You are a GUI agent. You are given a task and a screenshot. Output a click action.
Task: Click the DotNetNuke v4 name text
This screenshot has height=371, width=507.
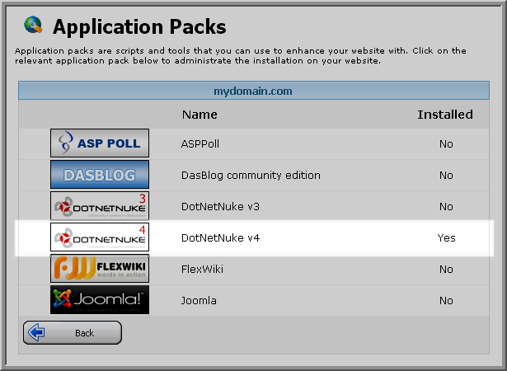(x=220, y=238)
